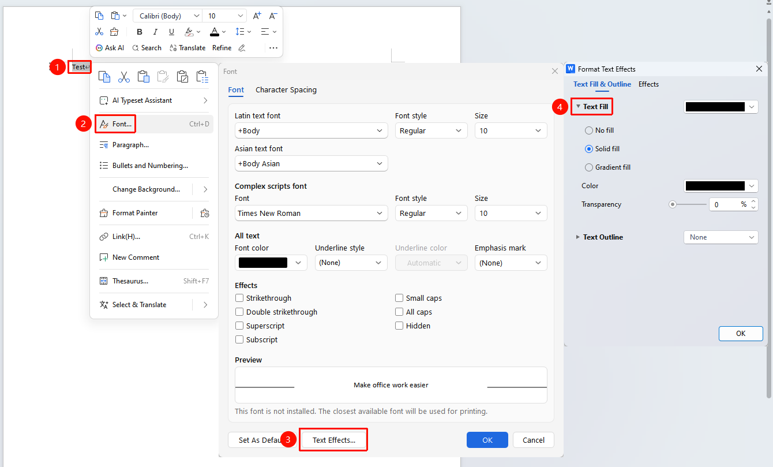The image size is (773, 467).
Task: Click the Refine button in mini toolbar
Action: 222,48
